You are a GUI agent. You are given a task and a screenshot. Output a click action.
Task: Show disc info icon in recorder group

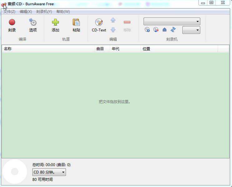tap(147, 30)
